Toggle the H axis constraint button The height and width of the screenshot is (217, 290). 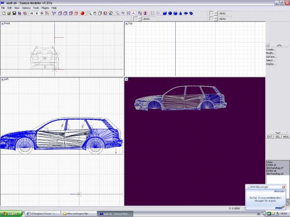(32, 13)
